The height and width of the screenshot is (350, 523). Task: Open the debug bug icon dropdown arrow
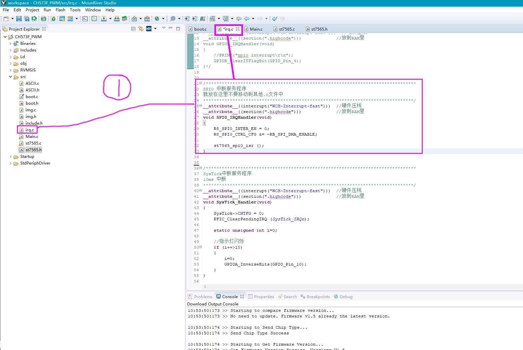(163, 19)
